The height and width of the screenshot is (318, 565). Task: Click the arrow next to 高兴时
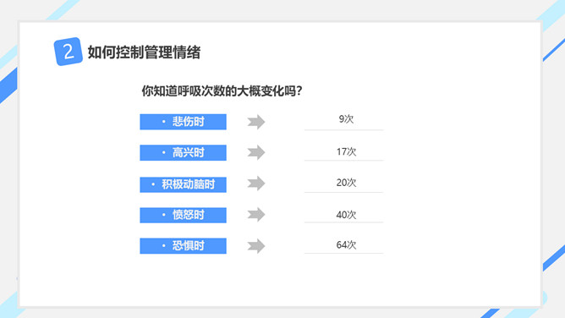(256, 152)
